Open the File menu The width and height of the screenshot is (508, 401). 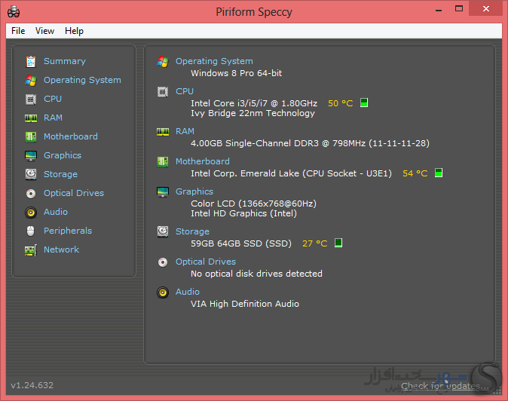point(18,31)
